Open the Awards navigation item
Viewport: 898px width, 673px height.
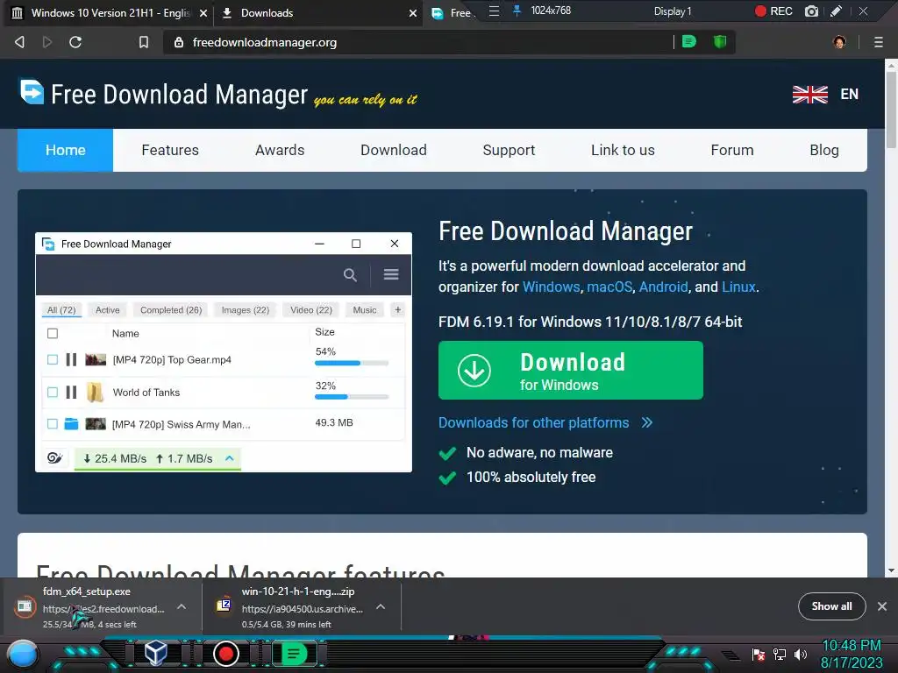point(280,150)
